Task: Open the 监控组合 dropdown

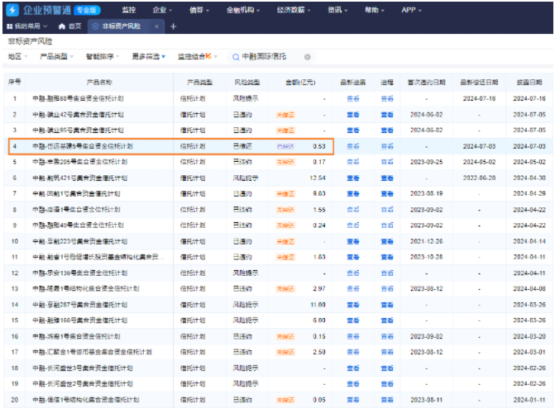Action: coord(198,56)
